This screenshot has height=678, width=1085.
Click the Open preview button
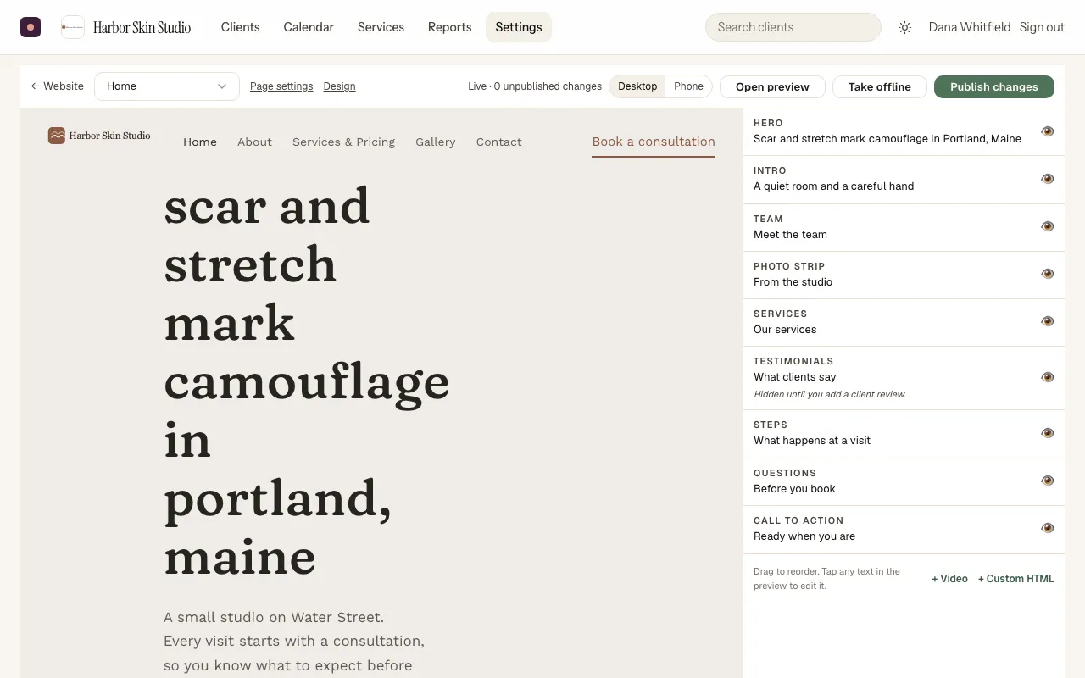pos(772,86)
